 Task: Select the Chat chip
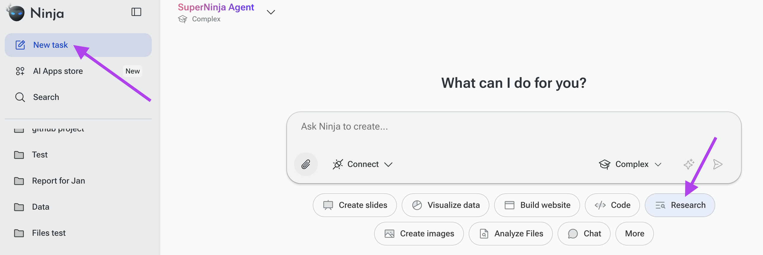point(584,234)
